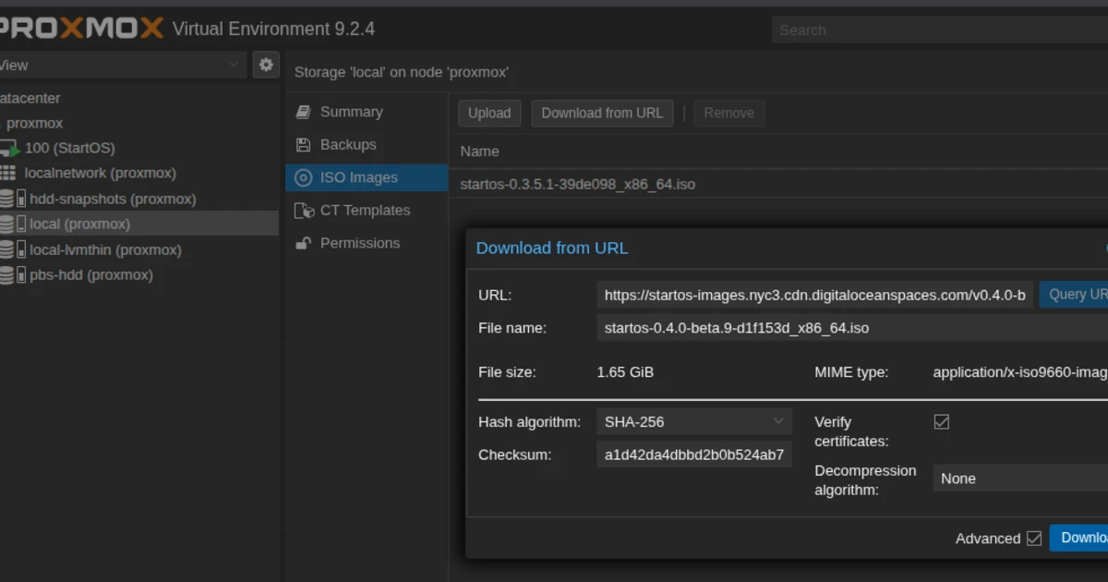Click the Download from URL dialog title

552,248
